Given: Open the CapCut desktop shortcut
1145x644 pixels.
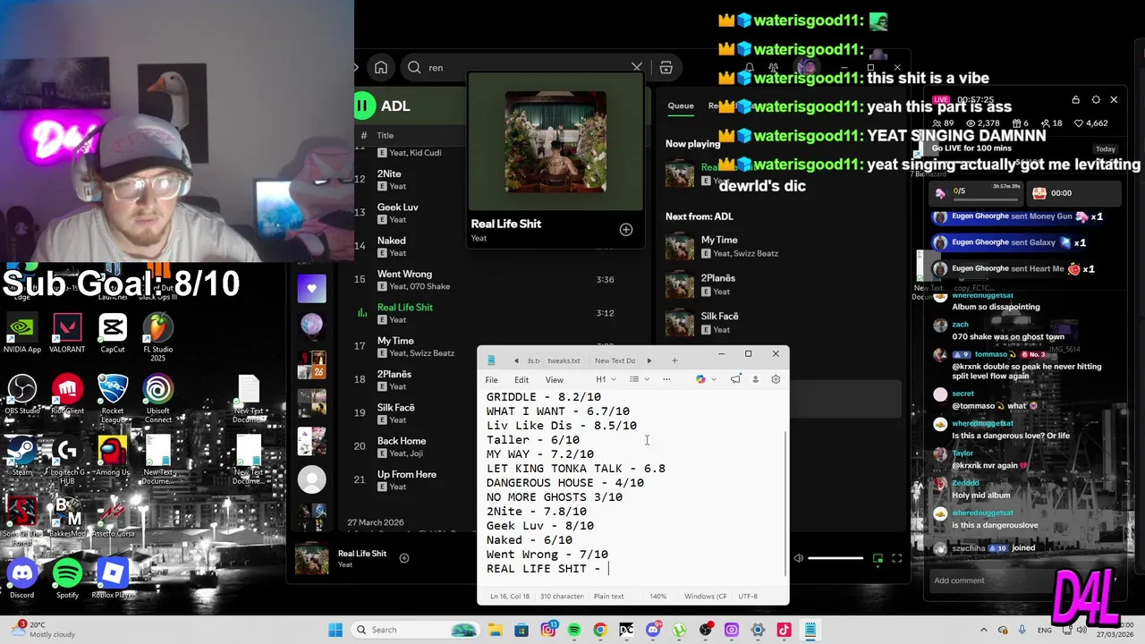Looking at the screenshot, I should (113, 334).
